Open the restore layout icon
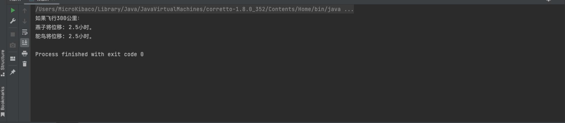 tap(13, 59)
